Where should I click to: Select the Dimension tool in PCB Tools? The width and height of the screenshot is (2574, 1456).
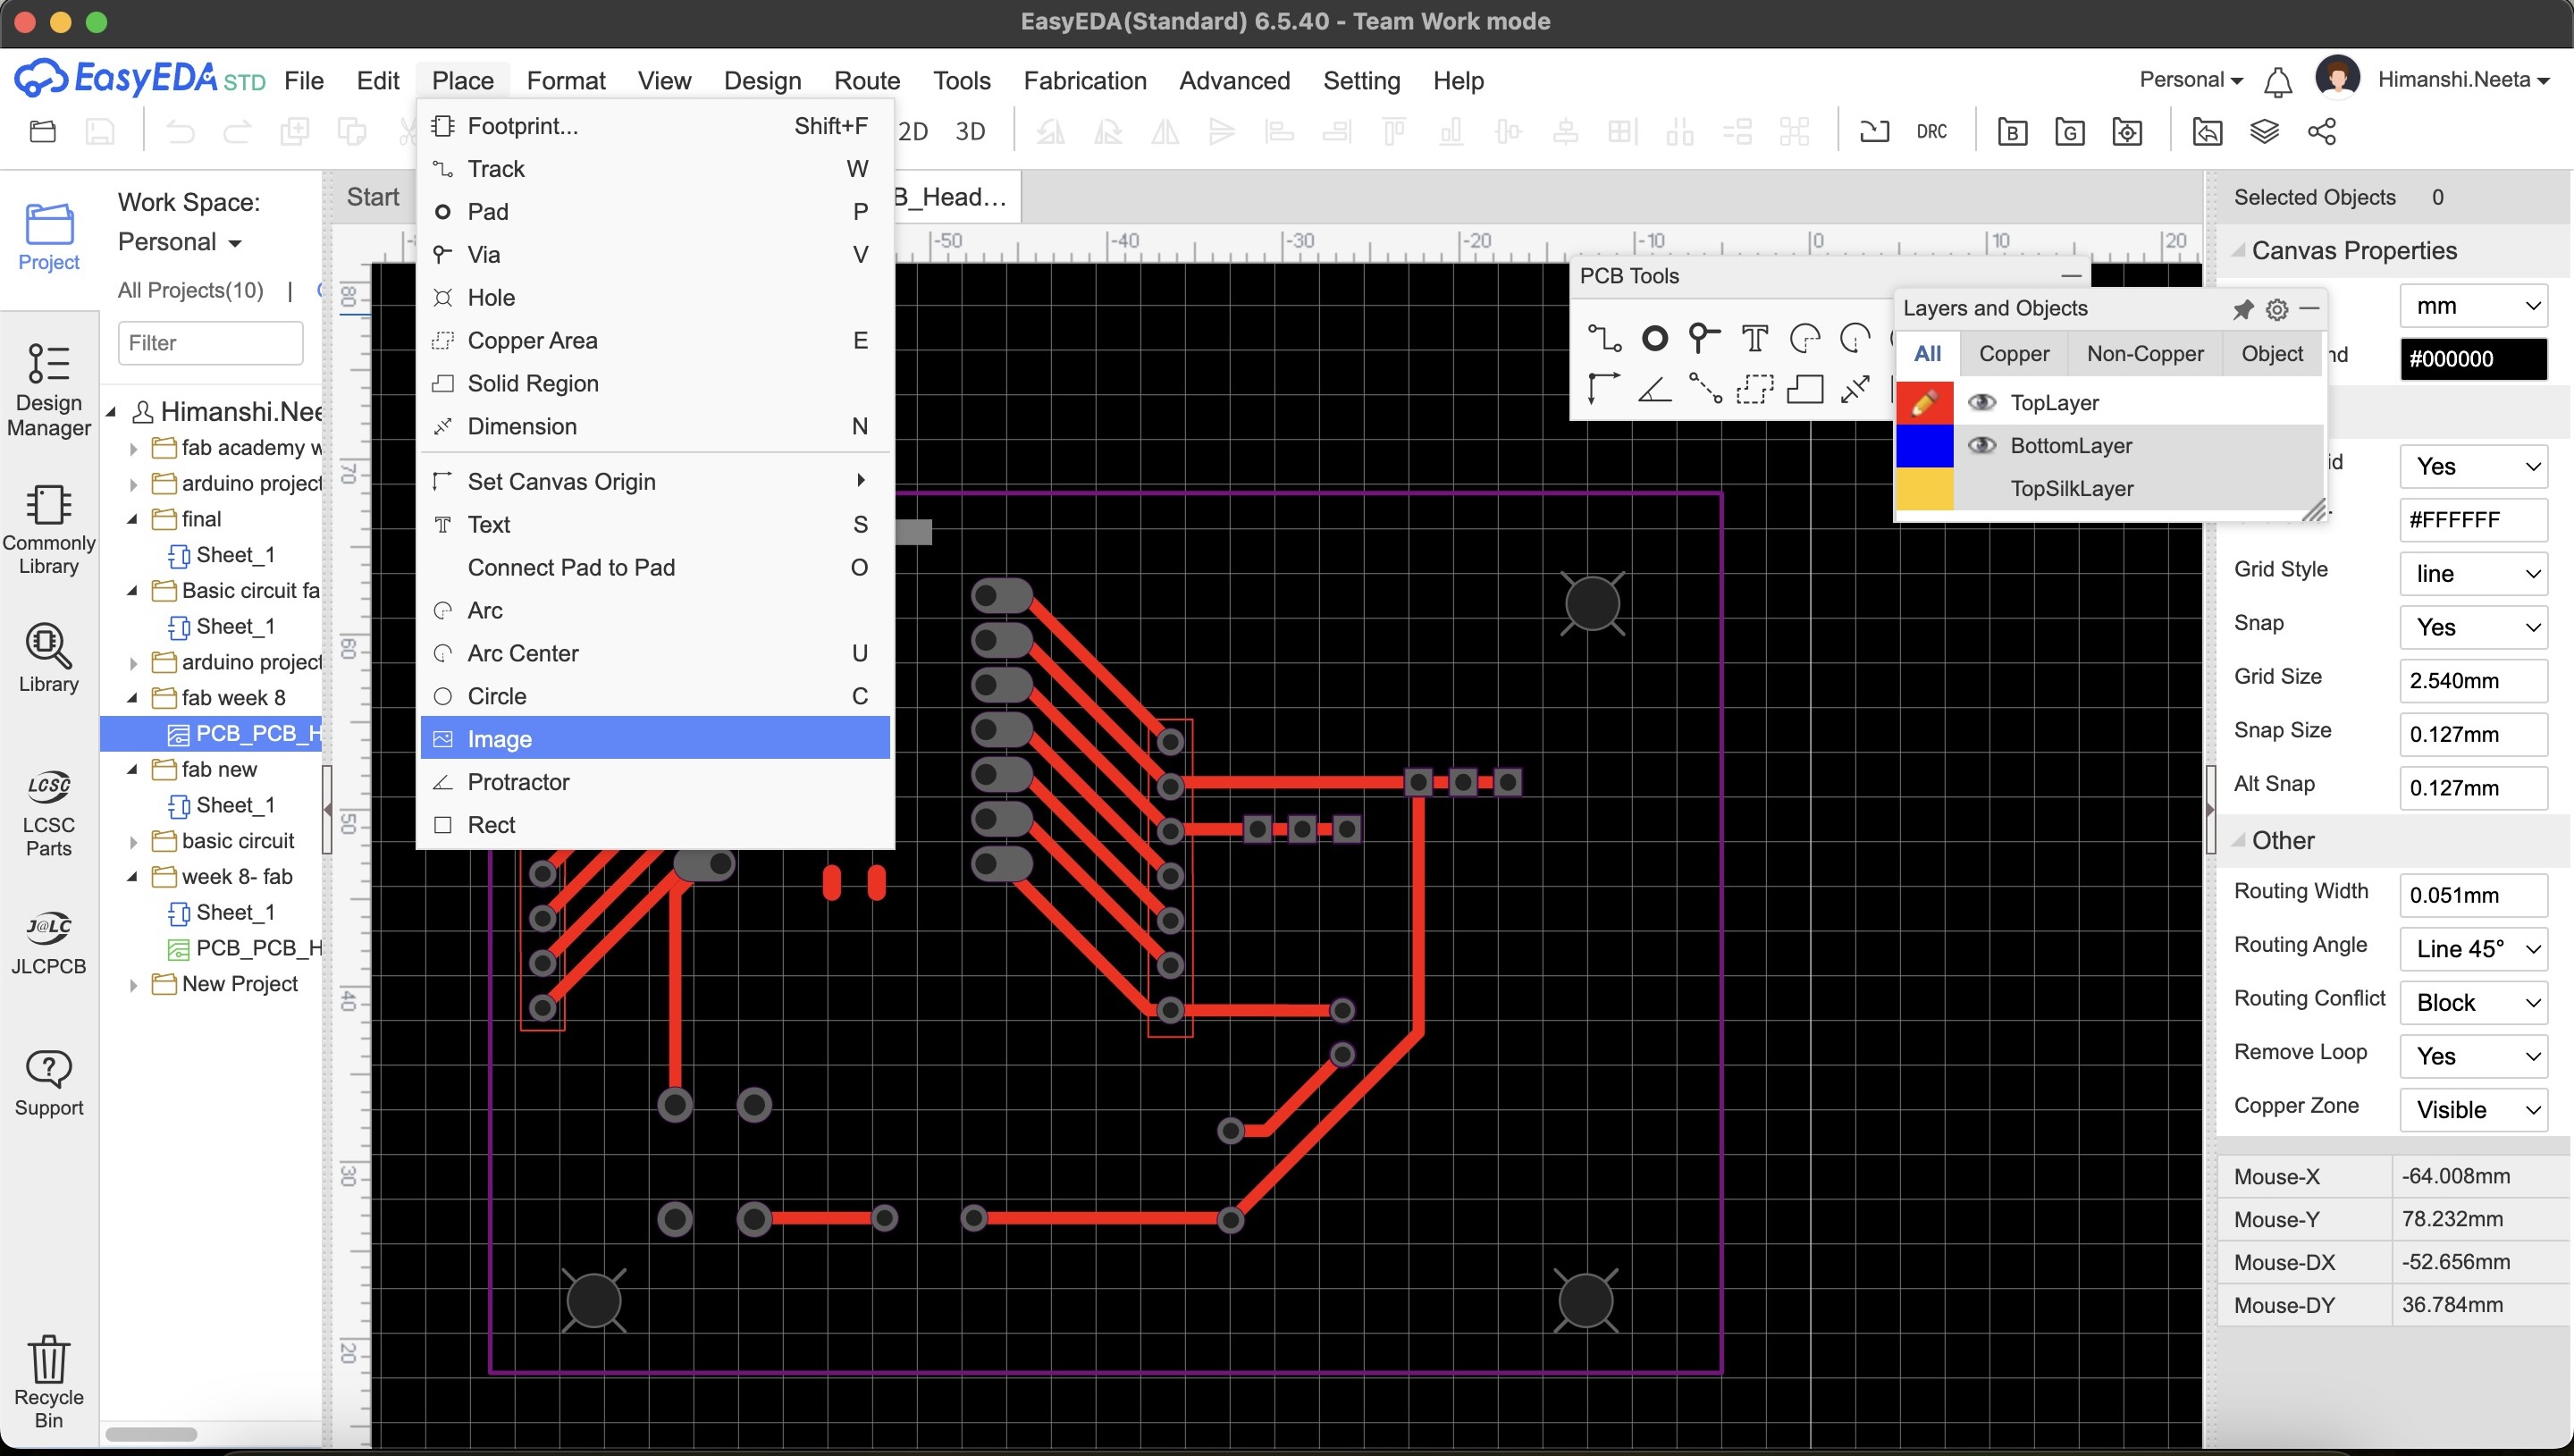point(1855,388)
